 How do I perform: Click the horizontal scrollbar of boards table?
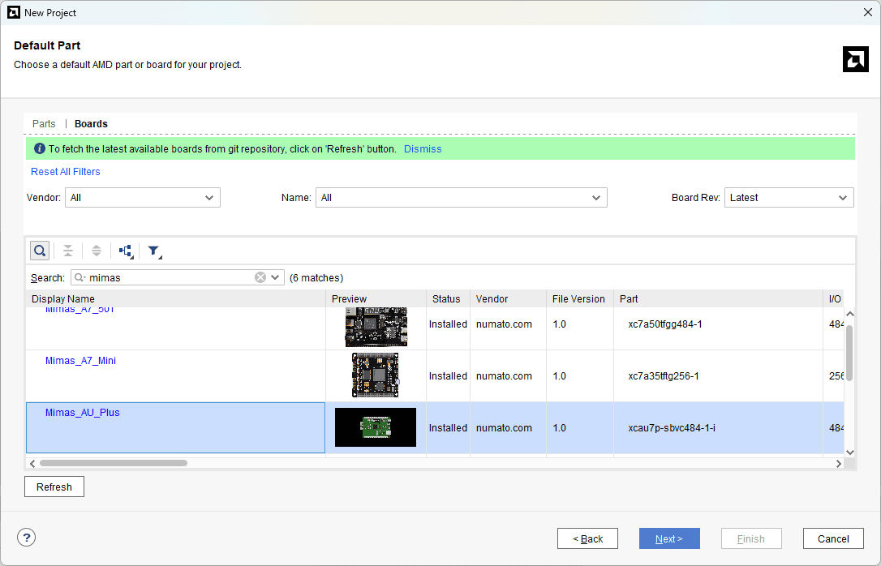(114, 463)
